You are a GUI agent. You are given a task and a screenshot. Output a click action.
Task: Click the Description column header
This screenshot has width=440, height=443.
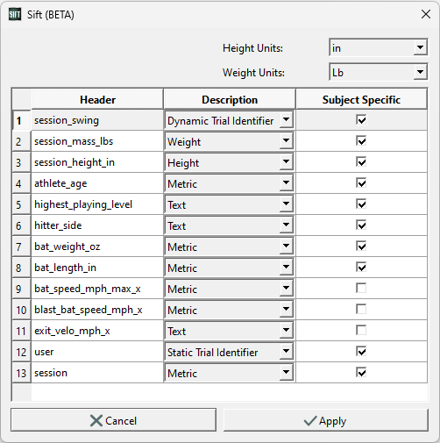[x=230, y=99]
